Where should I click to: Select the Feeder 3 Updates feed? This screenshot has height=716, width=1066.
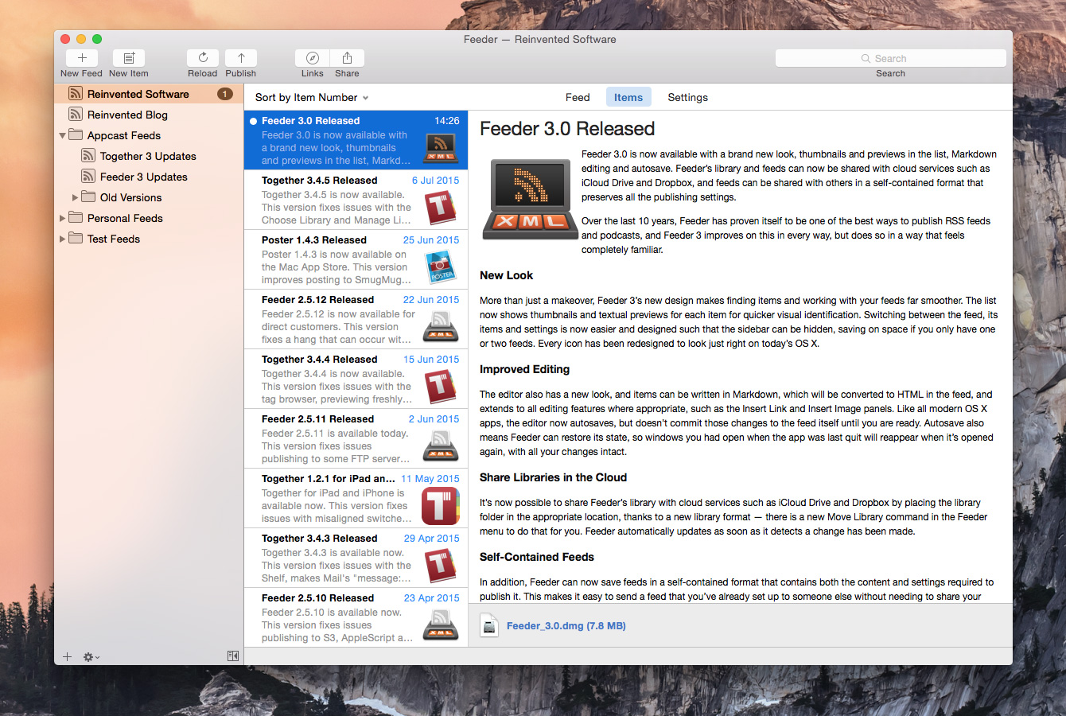(x=149, y=177)
